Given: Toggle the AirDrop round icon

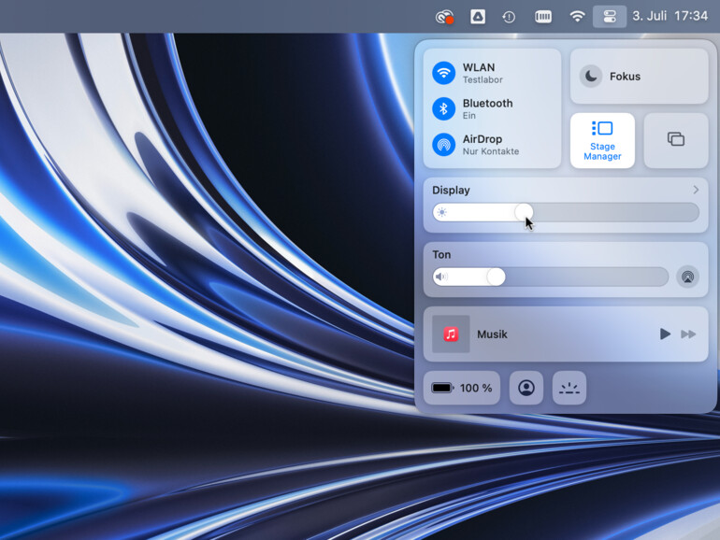Looking at the screenshot, I should [x=444, y=145].
